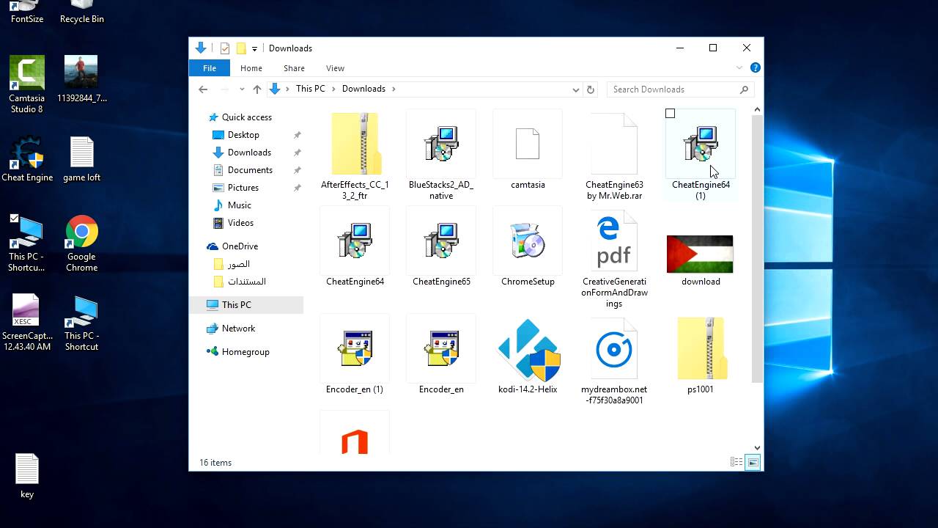938x528 pixels.
Task: Select the 11392844_7... photo on desktop
Action: 81,78
